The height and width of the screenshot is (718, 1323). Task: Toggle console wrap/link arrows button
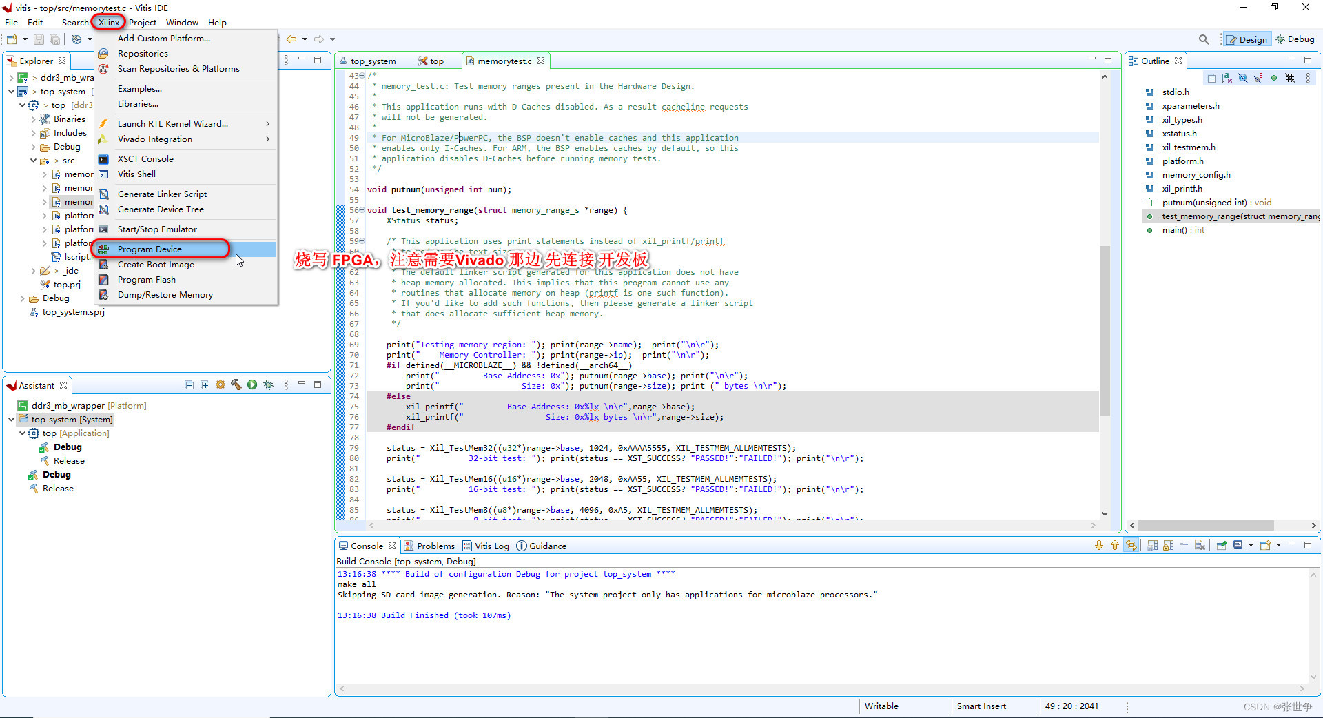1131,546
